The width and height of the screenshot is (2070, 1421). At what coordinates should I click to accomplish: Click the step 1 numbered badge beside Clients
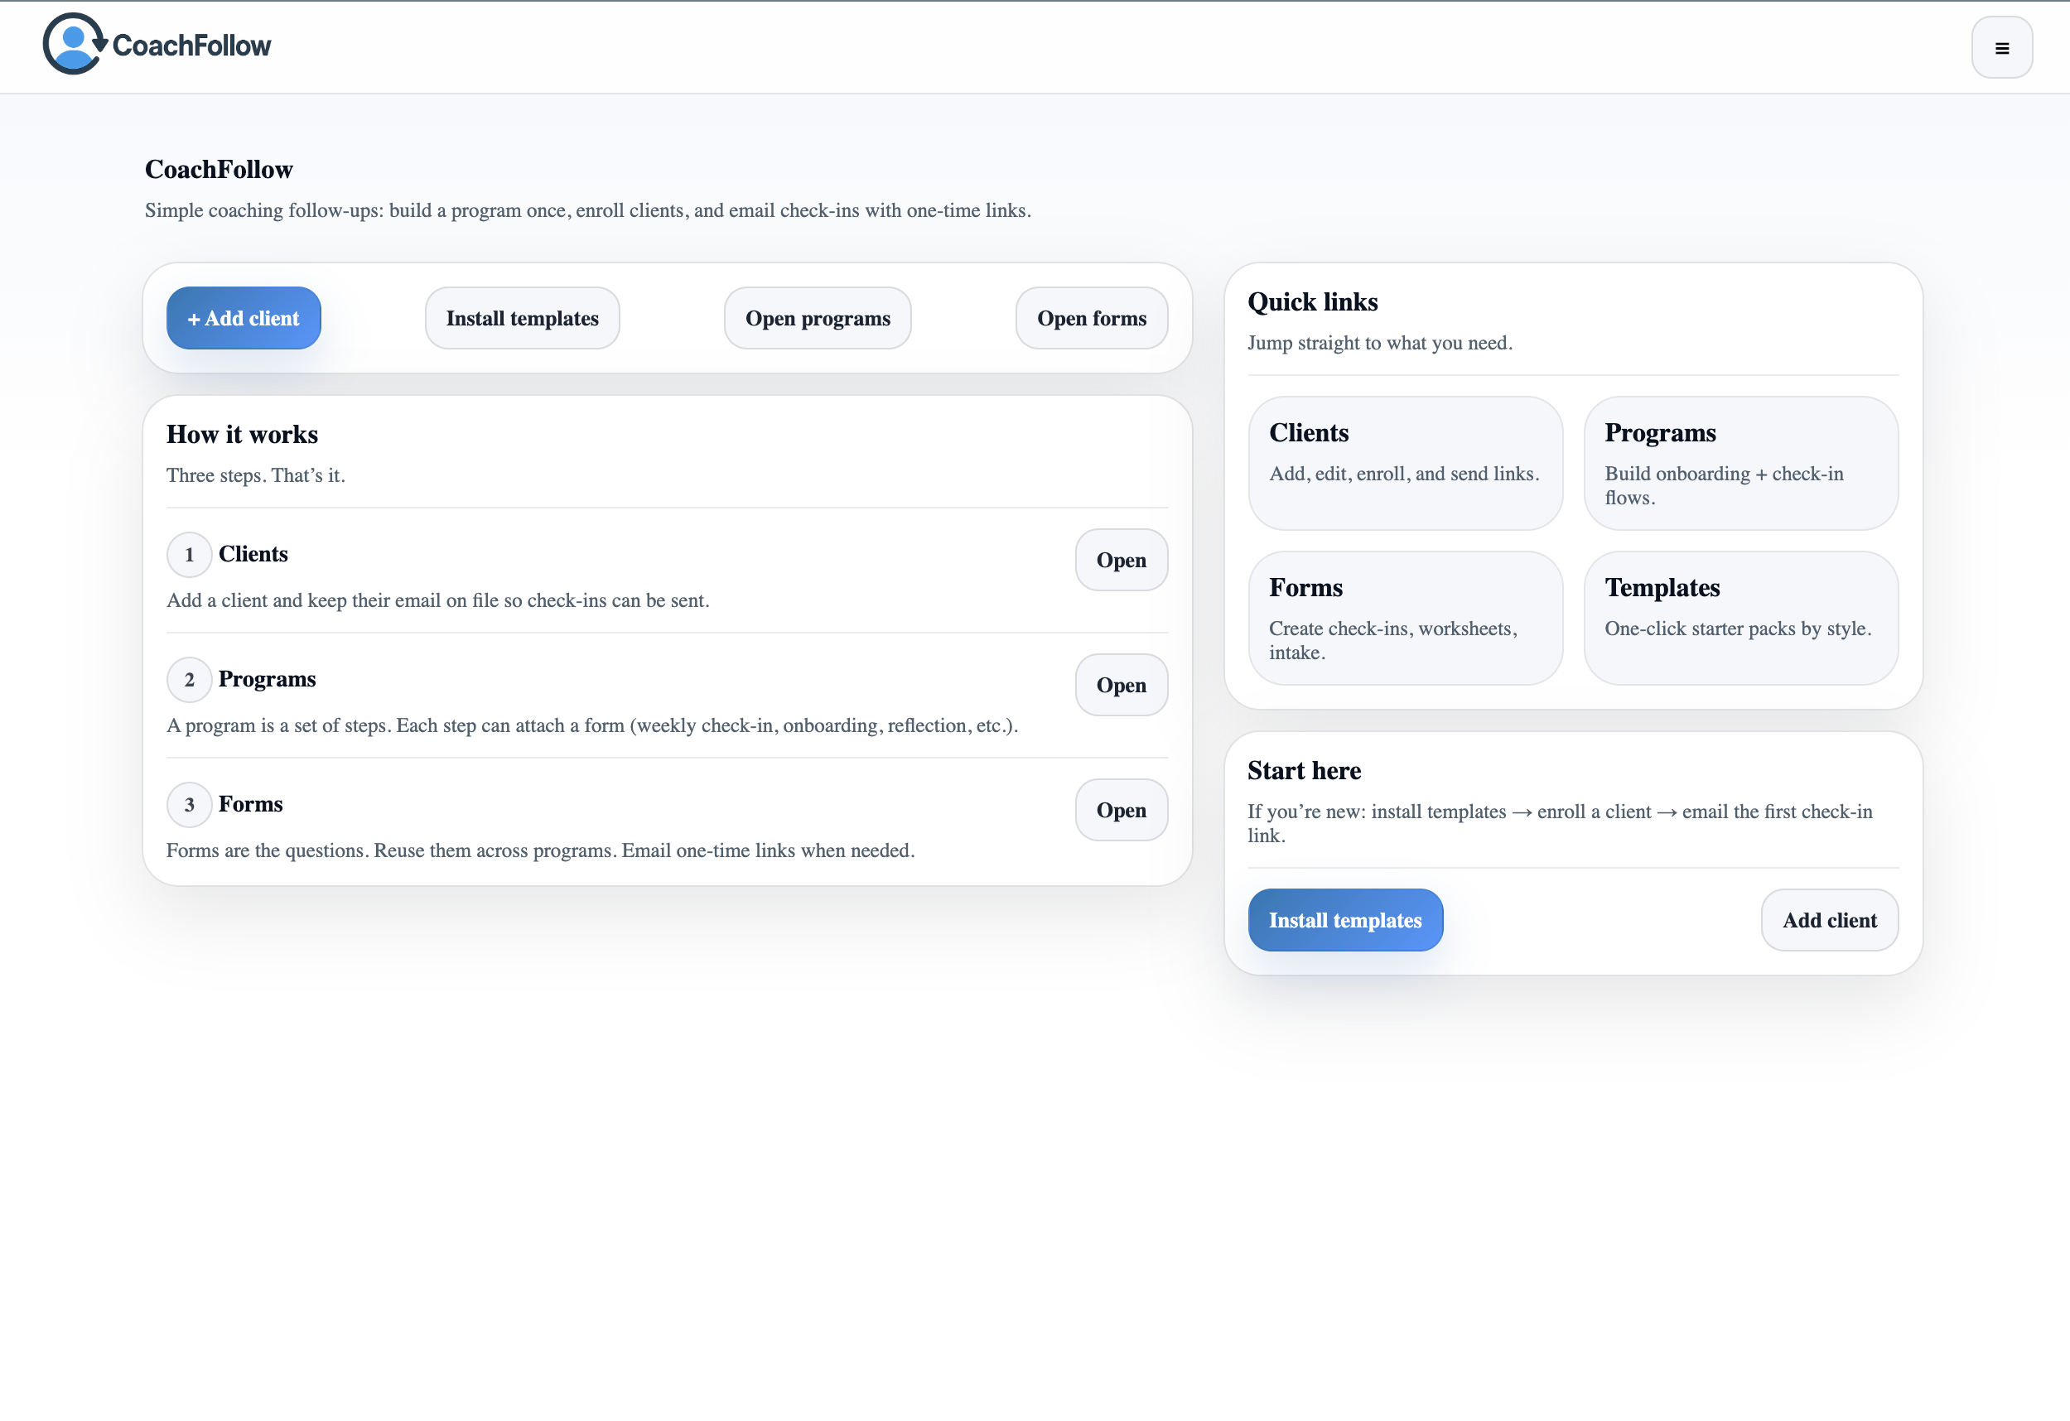pyautogui.click(x=189, y=554)
